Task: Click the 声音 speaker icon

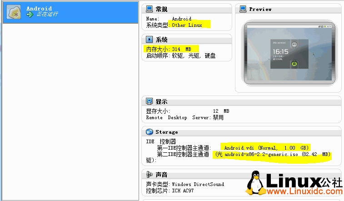Action: [149, 174]
